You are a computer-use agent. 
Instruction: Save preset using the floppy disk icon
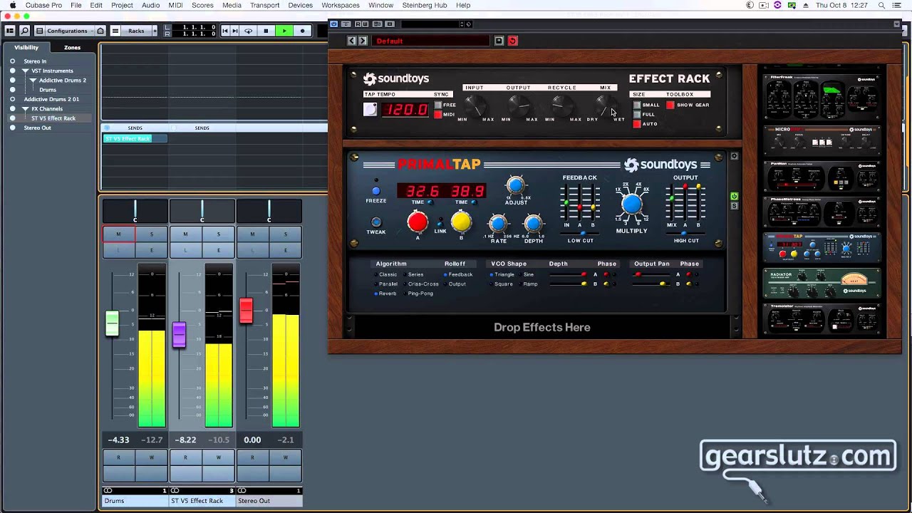(x=499, y=41)
